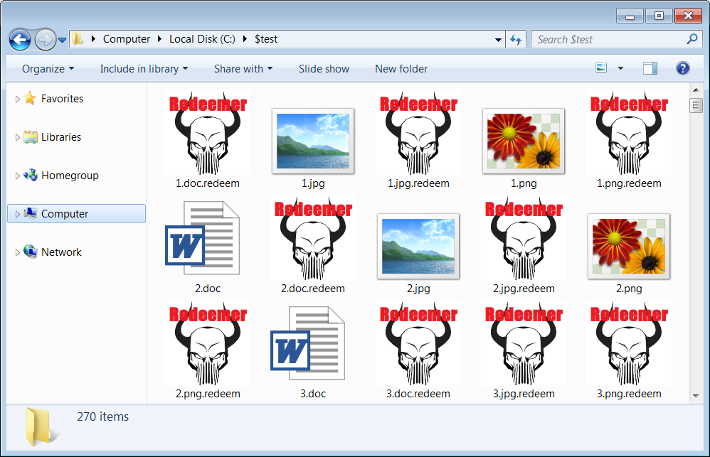710x457 pixels.
Task: Open the arrow after Computer breadcrumb
Action: coord(160,39)
